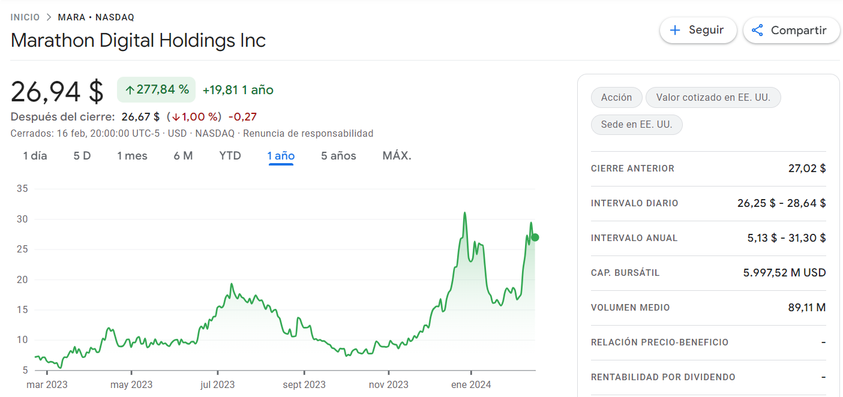Open the MARA • NASDAQ breadcrumb

pos(96,17)
